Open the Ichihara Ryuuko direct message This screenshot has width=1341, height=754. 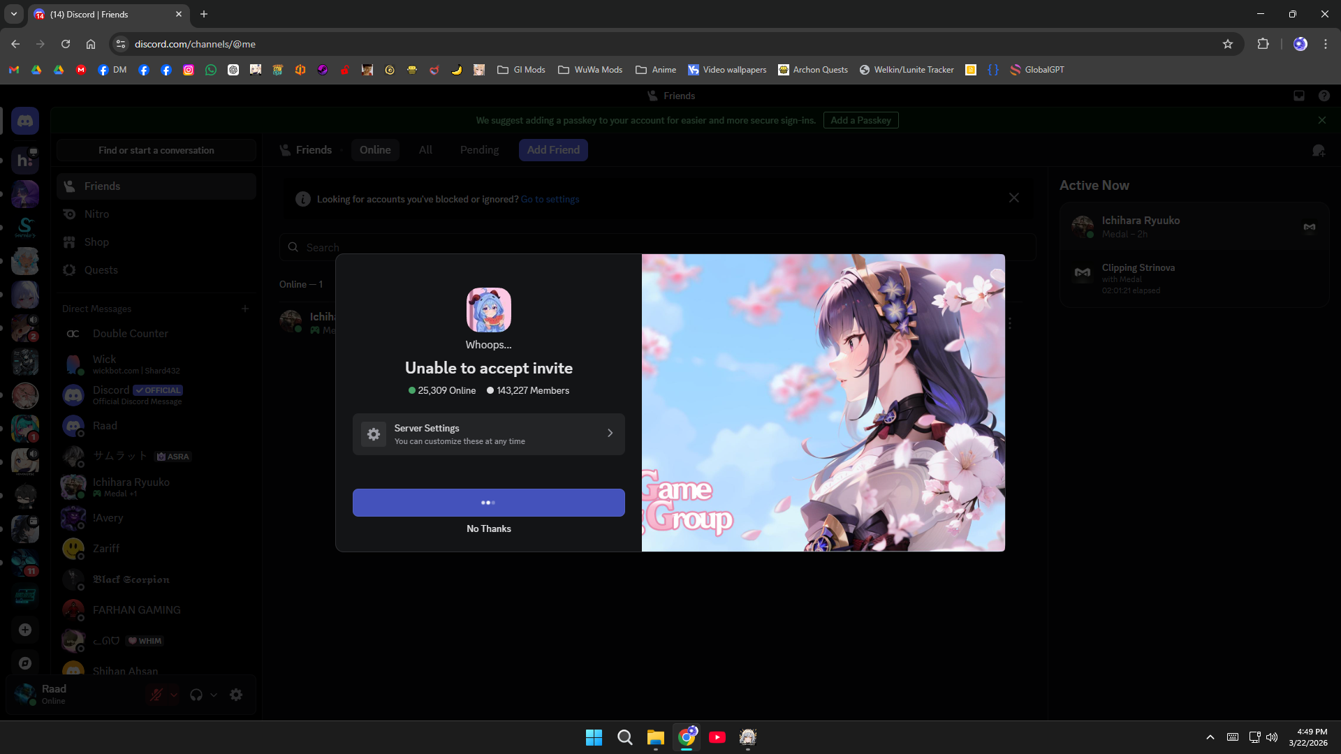pos(156,487)
